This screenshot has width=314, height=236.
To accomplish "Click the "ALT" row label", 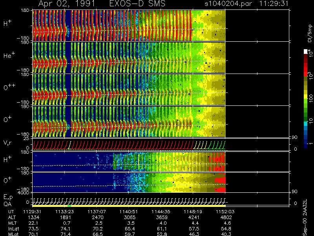I will pyautogui.click(x=12, y=218).
